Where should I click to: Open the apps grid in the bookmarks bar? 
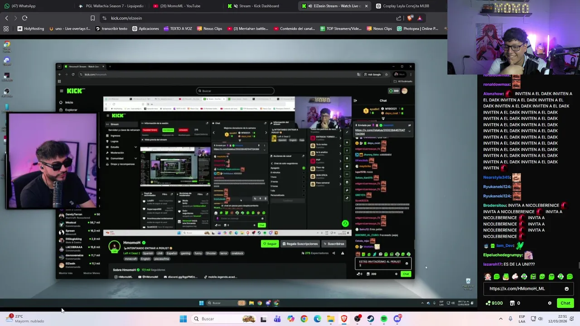tap(6, 29)
